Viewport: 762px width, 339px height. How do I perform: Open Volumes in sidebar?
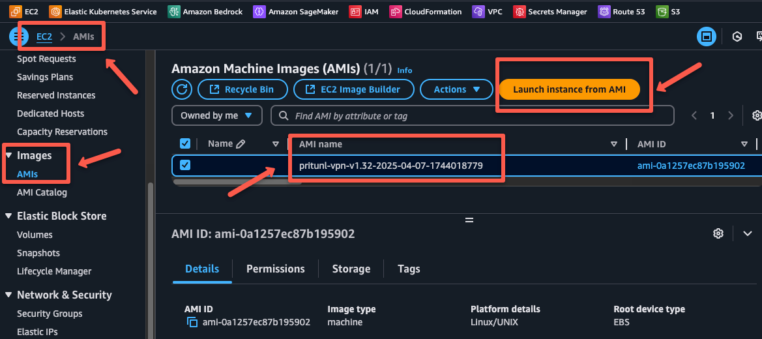pos(35,235)
